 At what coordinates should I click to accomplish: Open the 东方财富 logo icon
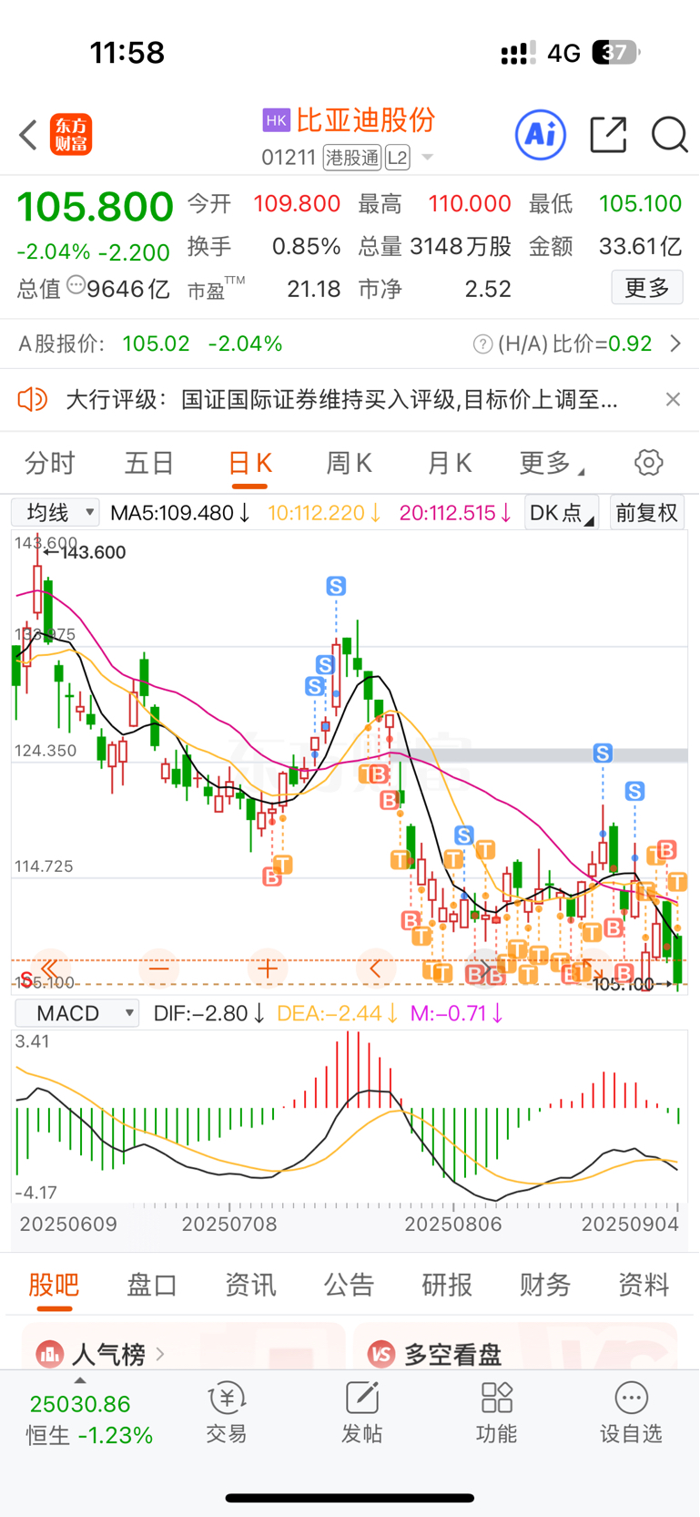click(71, 135)
